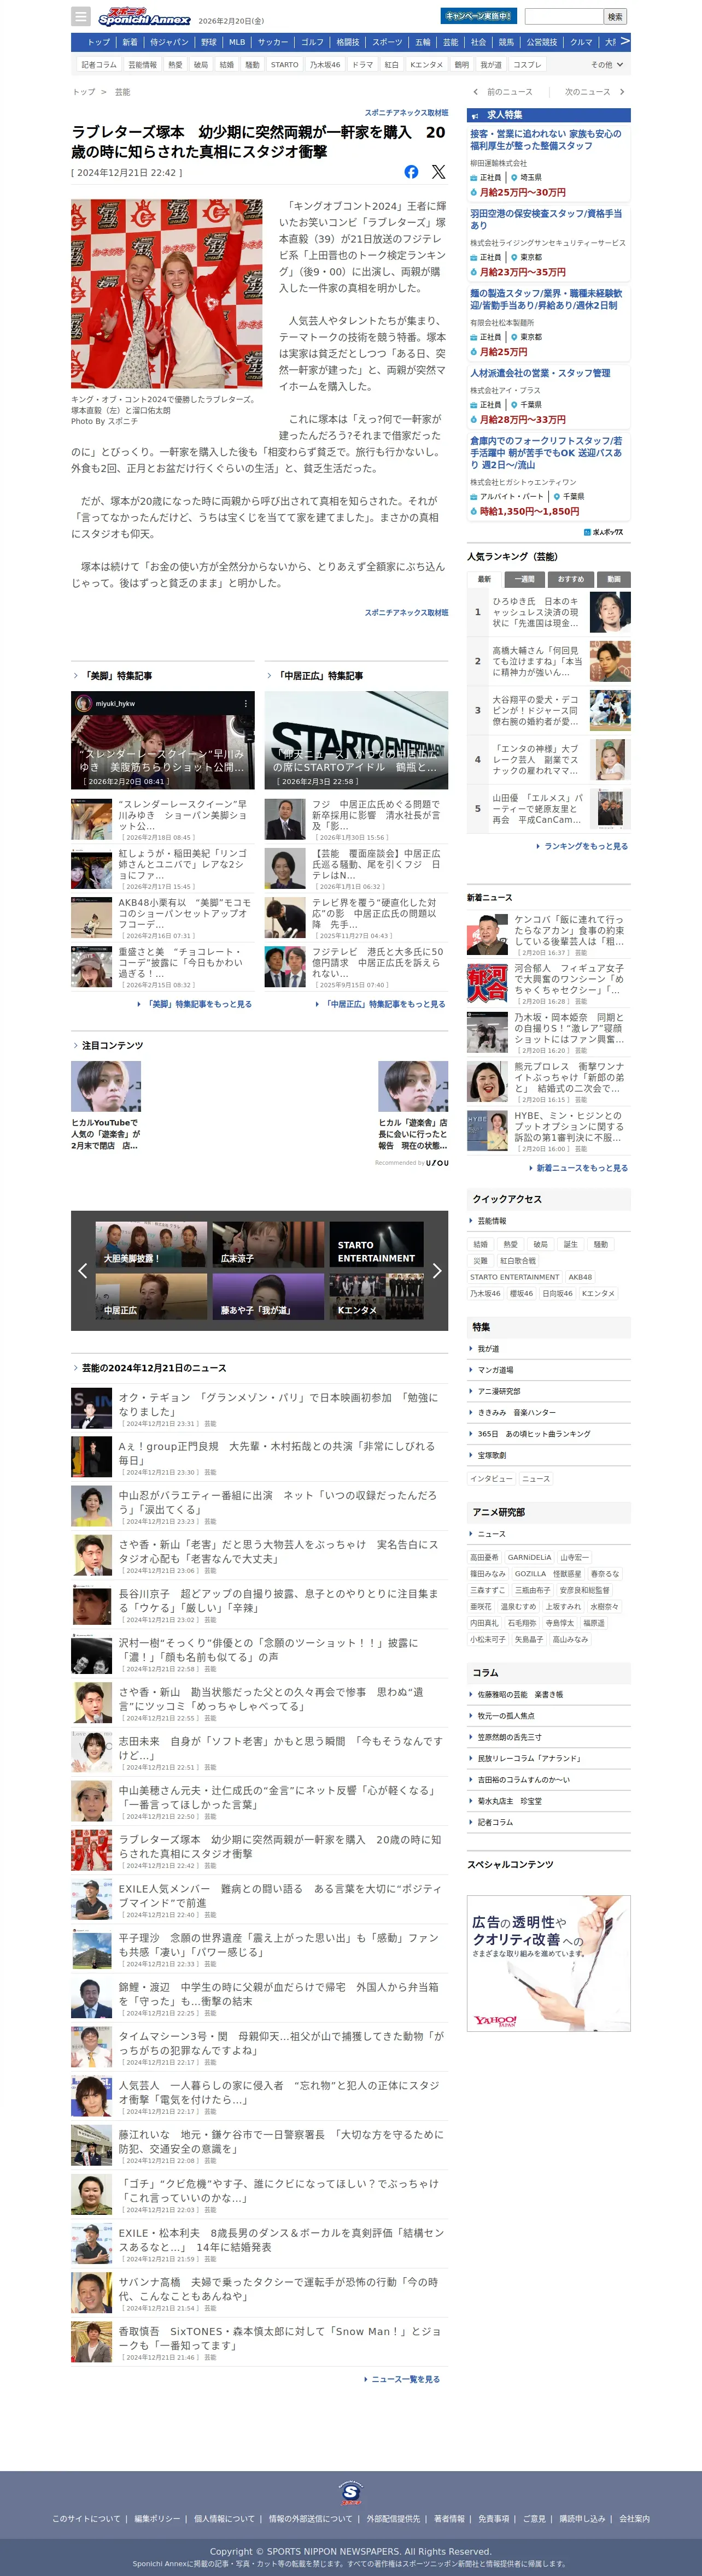Click the 高田憂希 anime tag

coord(484,1557)
